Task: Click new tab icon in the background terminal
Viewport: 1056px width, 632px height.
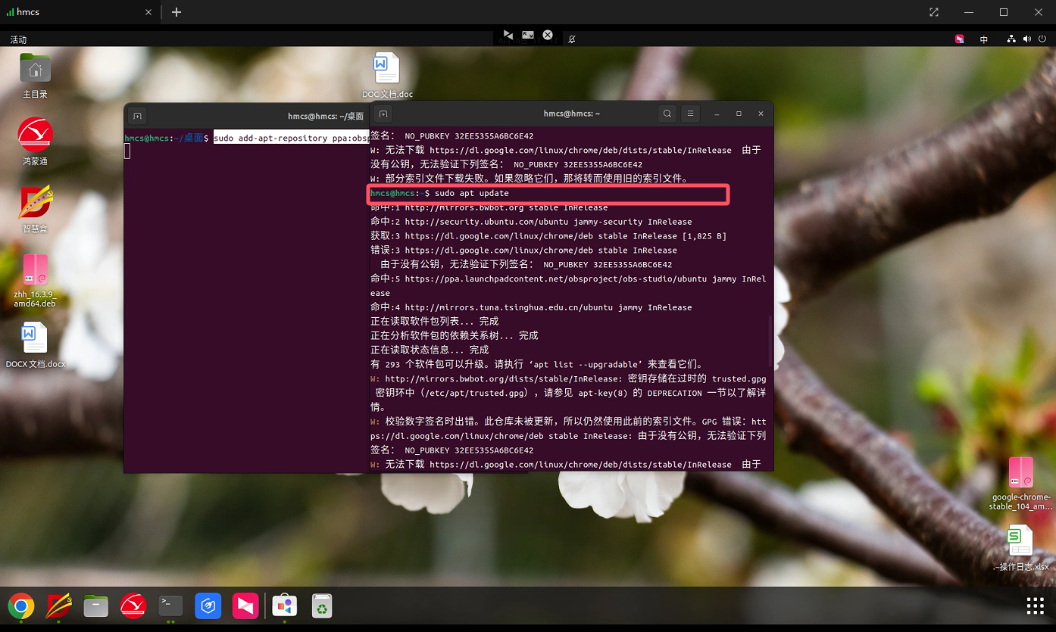Action: tap(137, 116)
